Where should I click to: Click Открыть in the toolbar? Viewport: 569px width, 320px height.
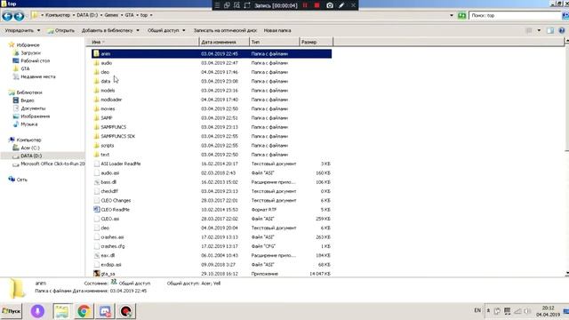(x=61, y=30)
